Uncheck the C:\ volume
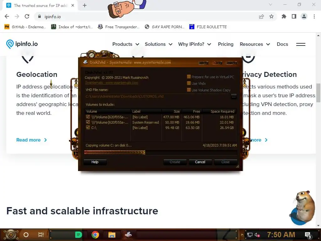This screenshot has height=241, width=321. coord(88,127)
